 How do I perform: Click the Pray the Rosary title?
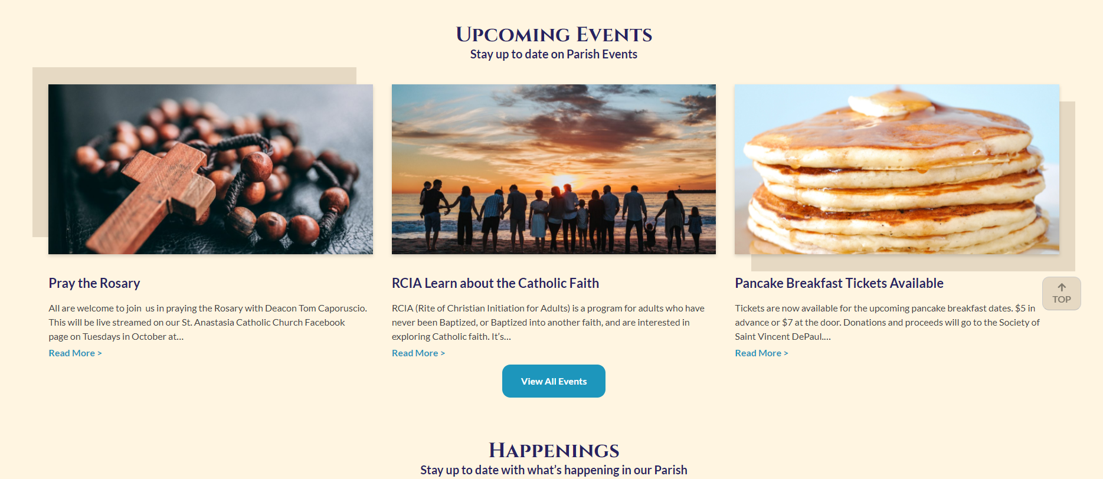[x=94, y=283]
